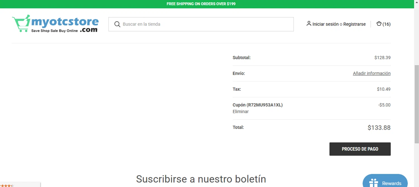Remove coupon via 'Eliminar' link
Image resolution: width=419 pixels, height=187 pixels.
point(241,112)
